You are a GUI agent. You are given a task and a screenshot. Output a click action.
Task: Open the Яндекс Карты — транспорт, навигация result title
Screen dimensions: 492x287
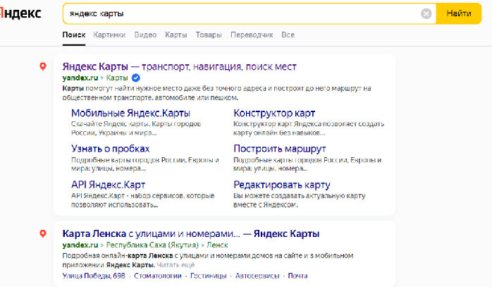[180, 66]
